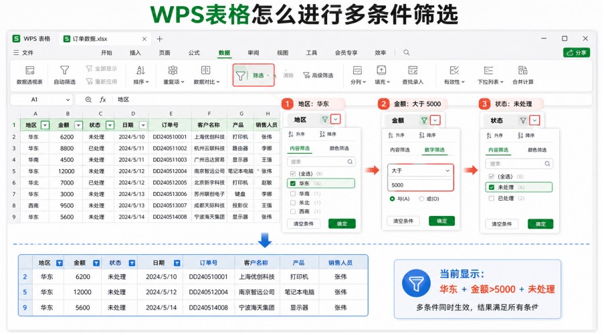The height and width of the screenshot is (333, 602).
Task: Open the 填充 fill tool
Action: [x=382, y=75]
